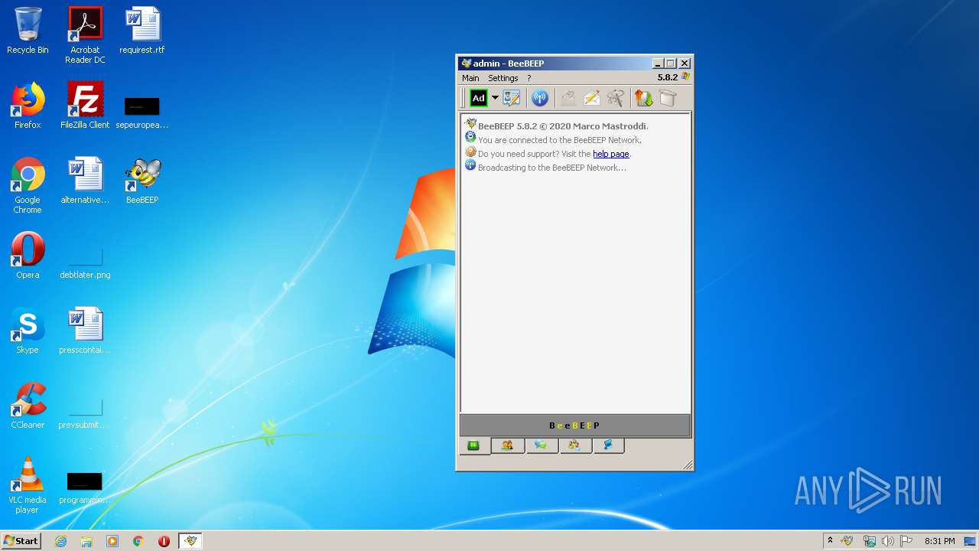Launch Chrome from the taskbar
Viewport: 979px width, 551px height.
point(138,541)
